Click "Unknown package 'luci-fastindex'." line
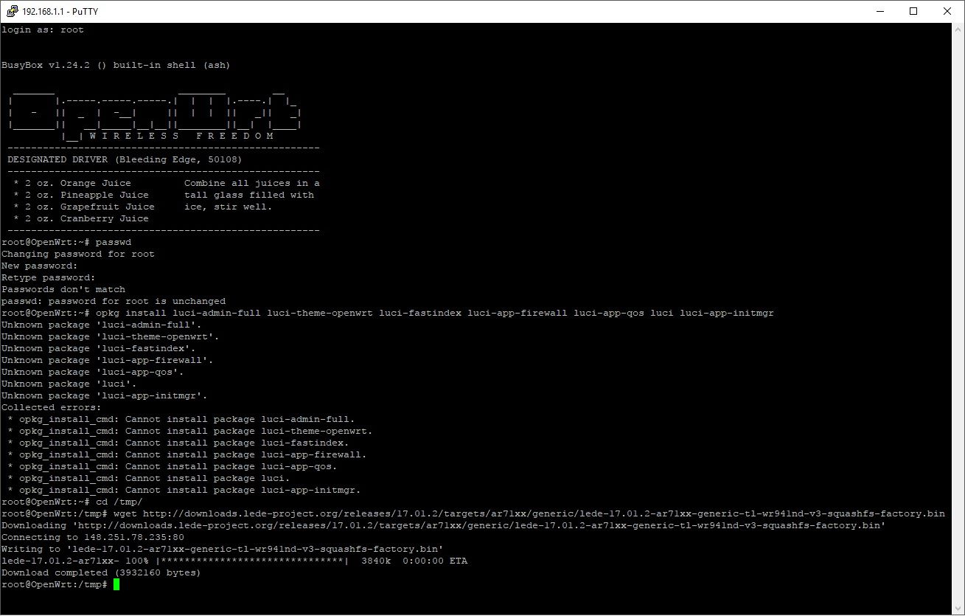Screen dimensions: 965x616 (99, 349)
